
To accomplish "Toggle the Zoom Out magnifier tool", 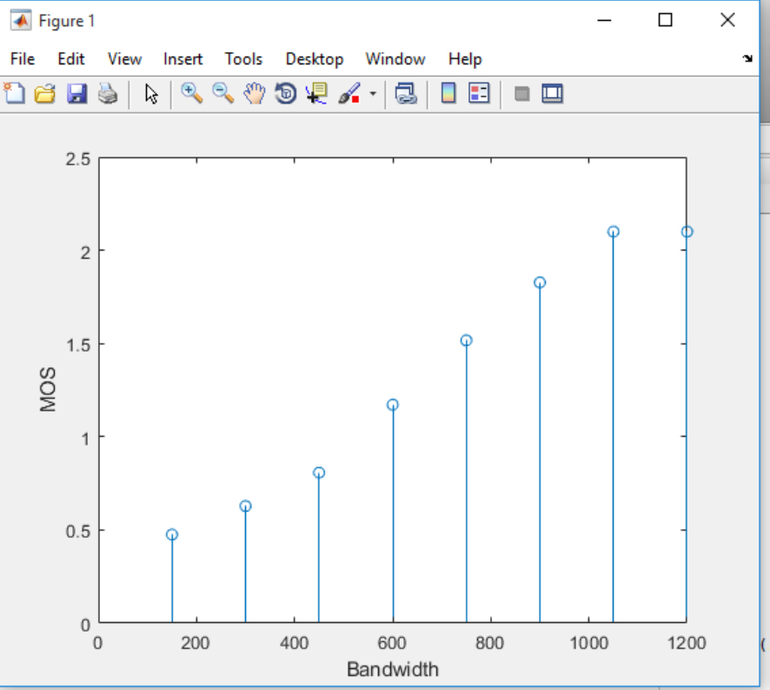I will pyautogui.click(x=222, y=93).
